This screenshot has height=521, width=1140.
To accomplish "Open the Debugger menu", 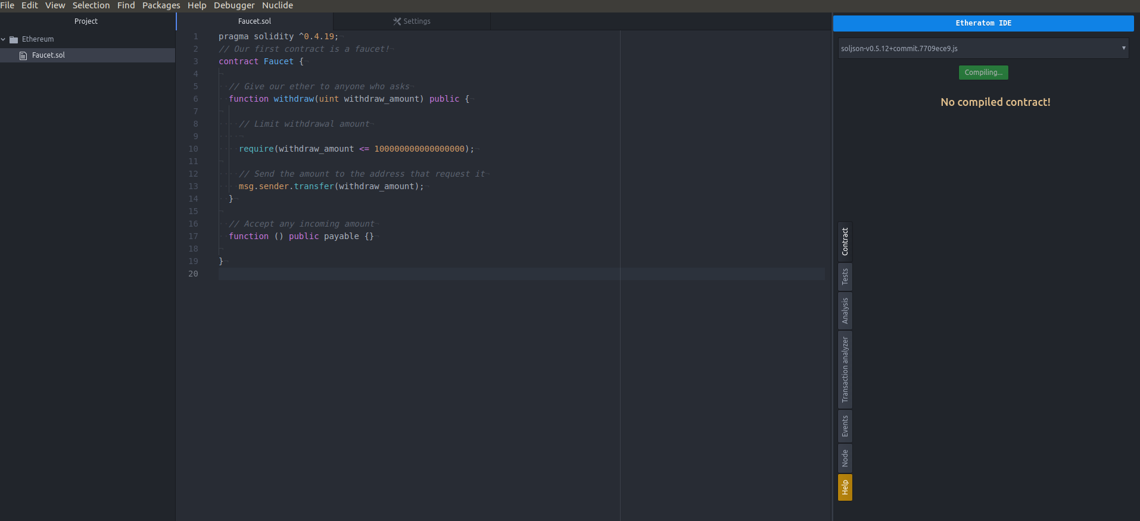I will click(x=235, y=5).
